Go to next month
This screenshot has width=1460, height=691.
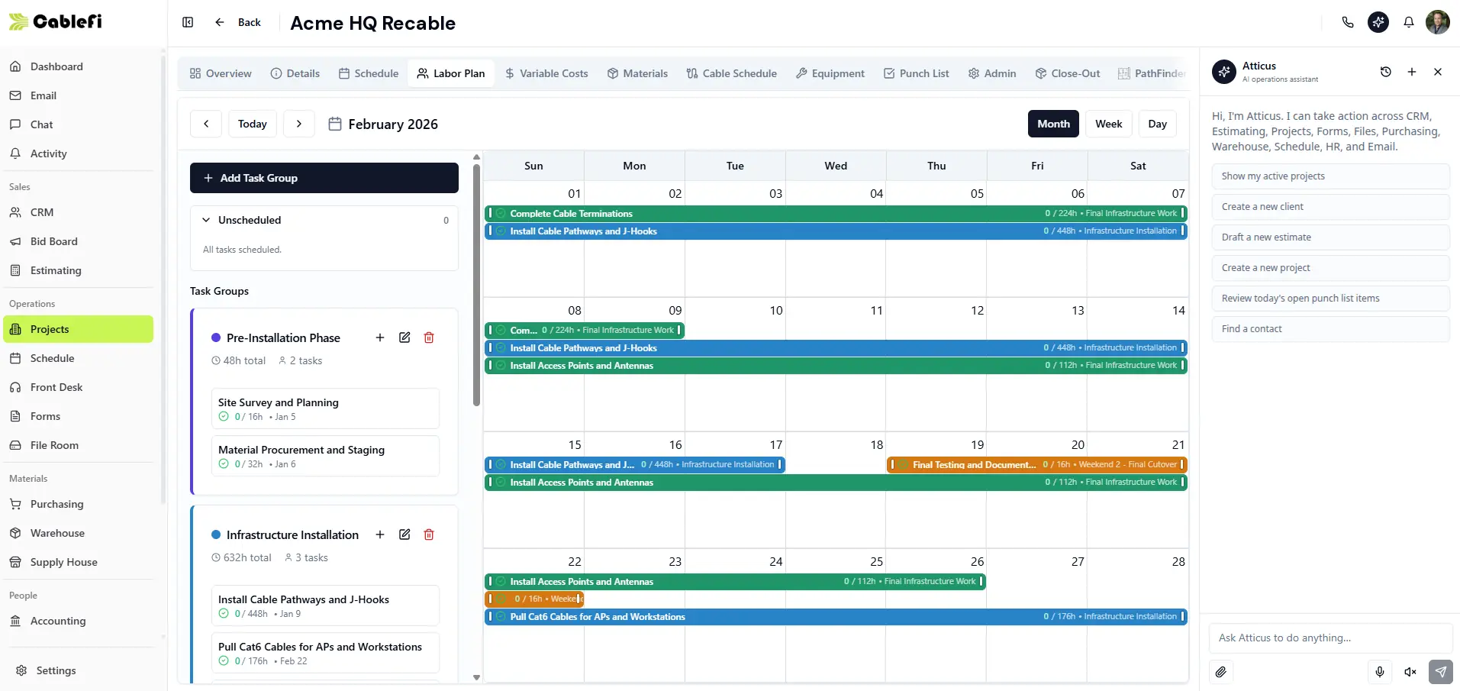click(x=299, y=124)
